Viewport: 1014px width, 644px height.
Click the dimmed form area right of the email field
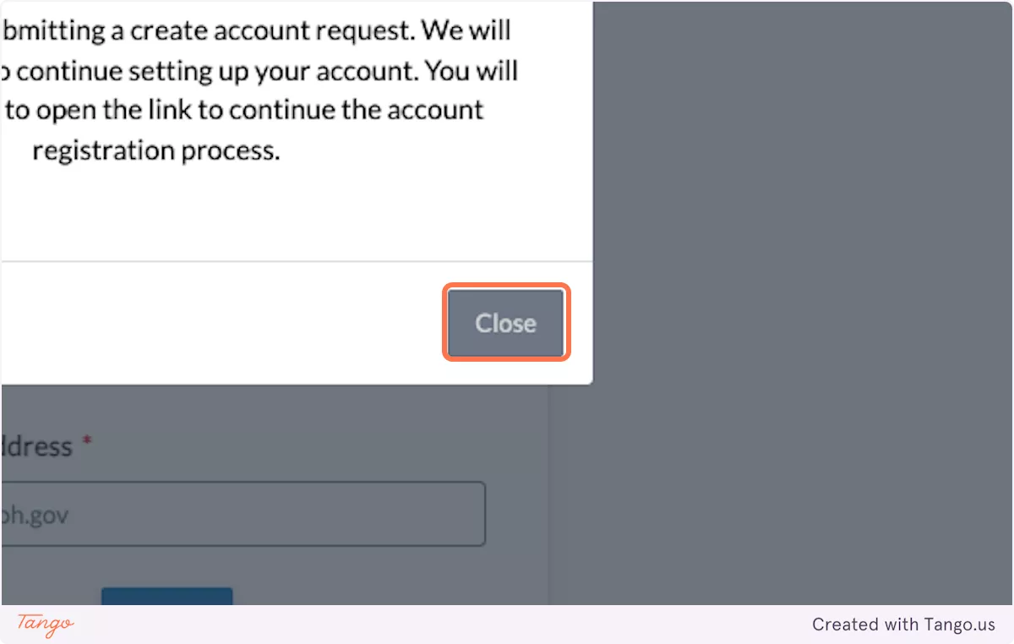517,514
